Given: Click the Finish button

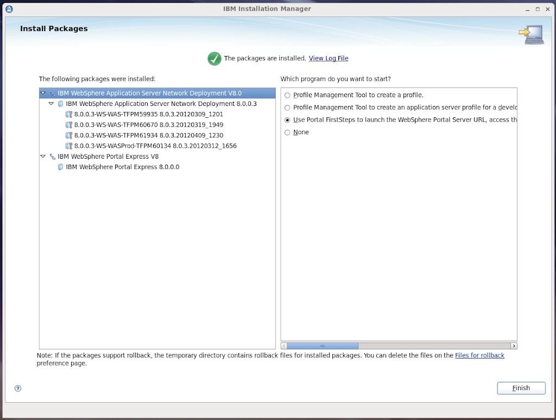Looking at the screenshot, I should point(521,388).
